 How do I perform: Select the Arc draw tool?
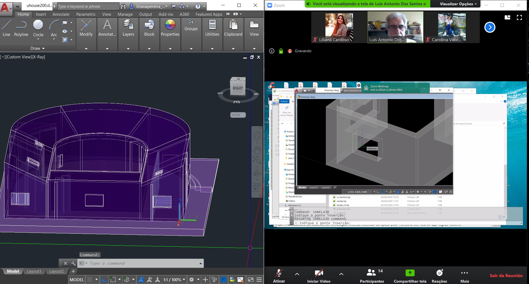[54, 29]
